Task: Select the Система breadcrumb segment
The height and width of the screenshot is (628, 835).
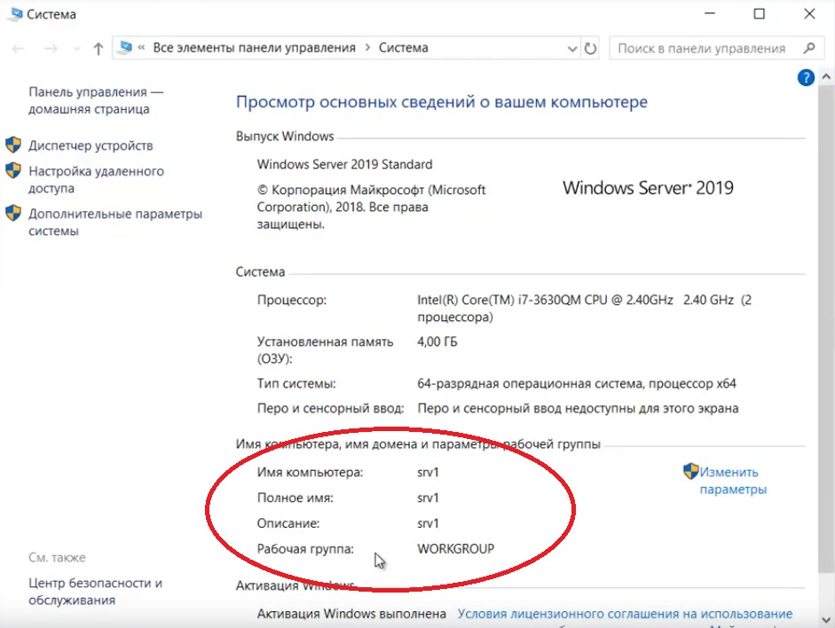Action: click(x=403, y=48)
